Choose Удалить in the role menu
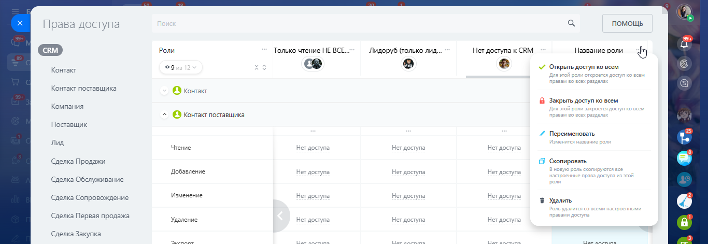 click(x=594, y=207)
